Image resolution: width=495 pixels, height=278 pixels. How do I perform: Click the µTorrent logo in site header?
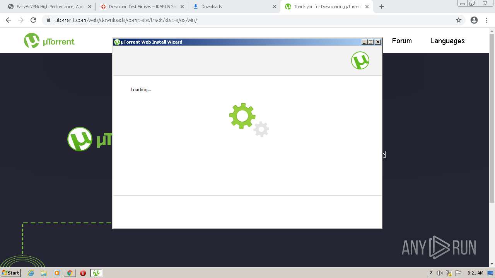49,41
